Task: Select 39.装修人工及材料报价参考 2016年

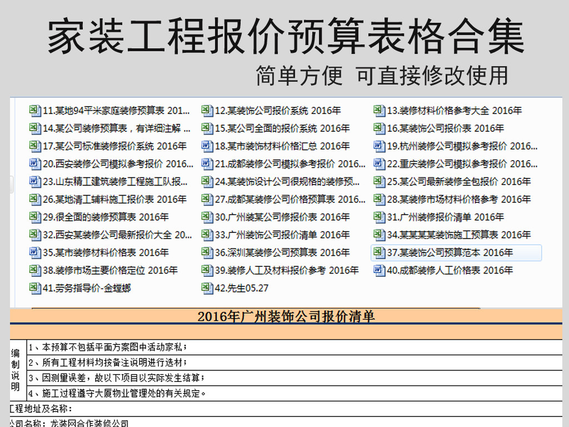Action: [x=287, y=271]
